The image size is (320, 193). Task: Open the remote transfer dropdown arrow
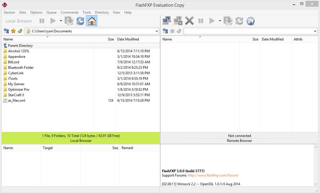[220, 21]
